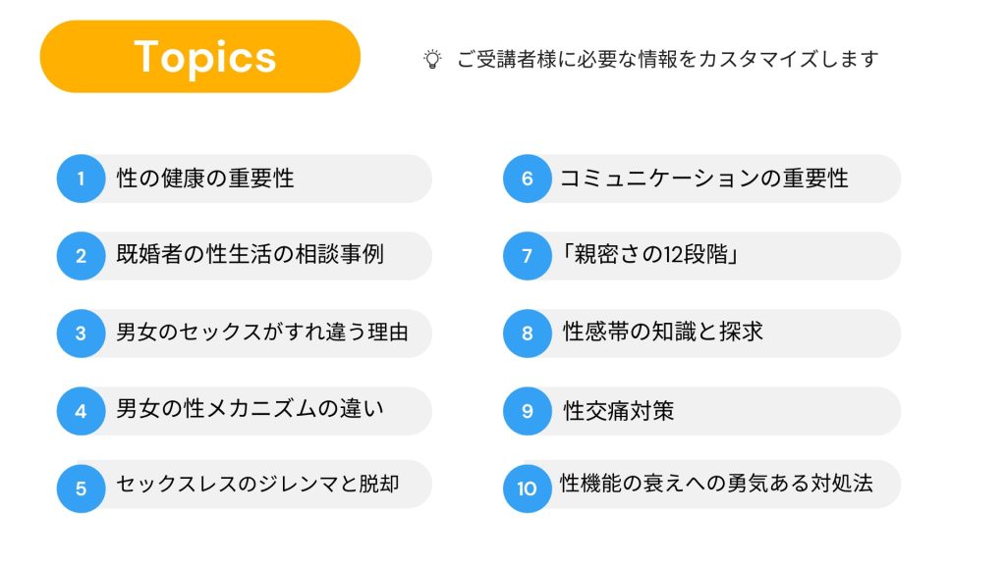This screenshot has height=565, width=1006.
Task: Select the blue number 8 circle badge
Action: [x=528, y=334]
